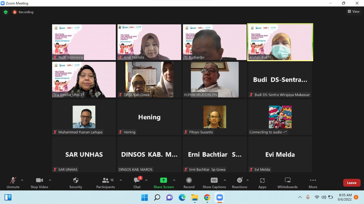Click the system tray microphone icon

(308, 197)
